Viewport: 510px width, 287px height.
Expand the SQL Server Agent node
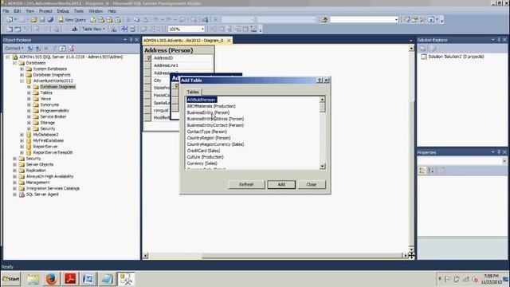point(14,195)
